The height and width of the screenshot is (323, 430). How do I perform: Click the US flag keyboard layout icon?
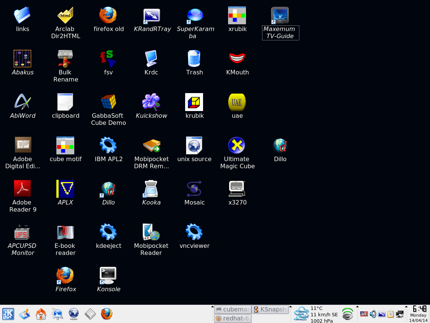[x=364, y=314]
